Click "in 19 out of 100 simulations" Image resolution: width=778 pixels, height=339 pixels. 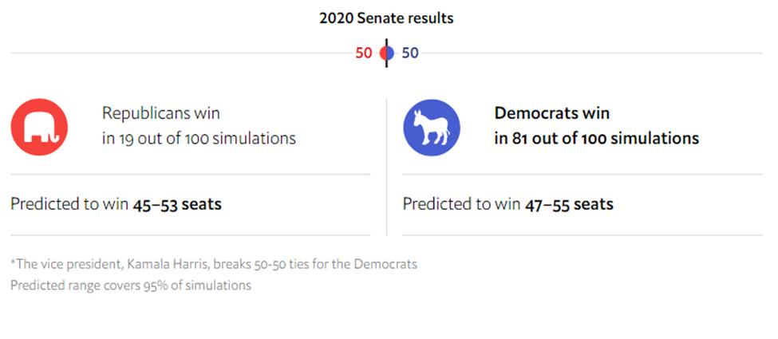click(199, 139)
